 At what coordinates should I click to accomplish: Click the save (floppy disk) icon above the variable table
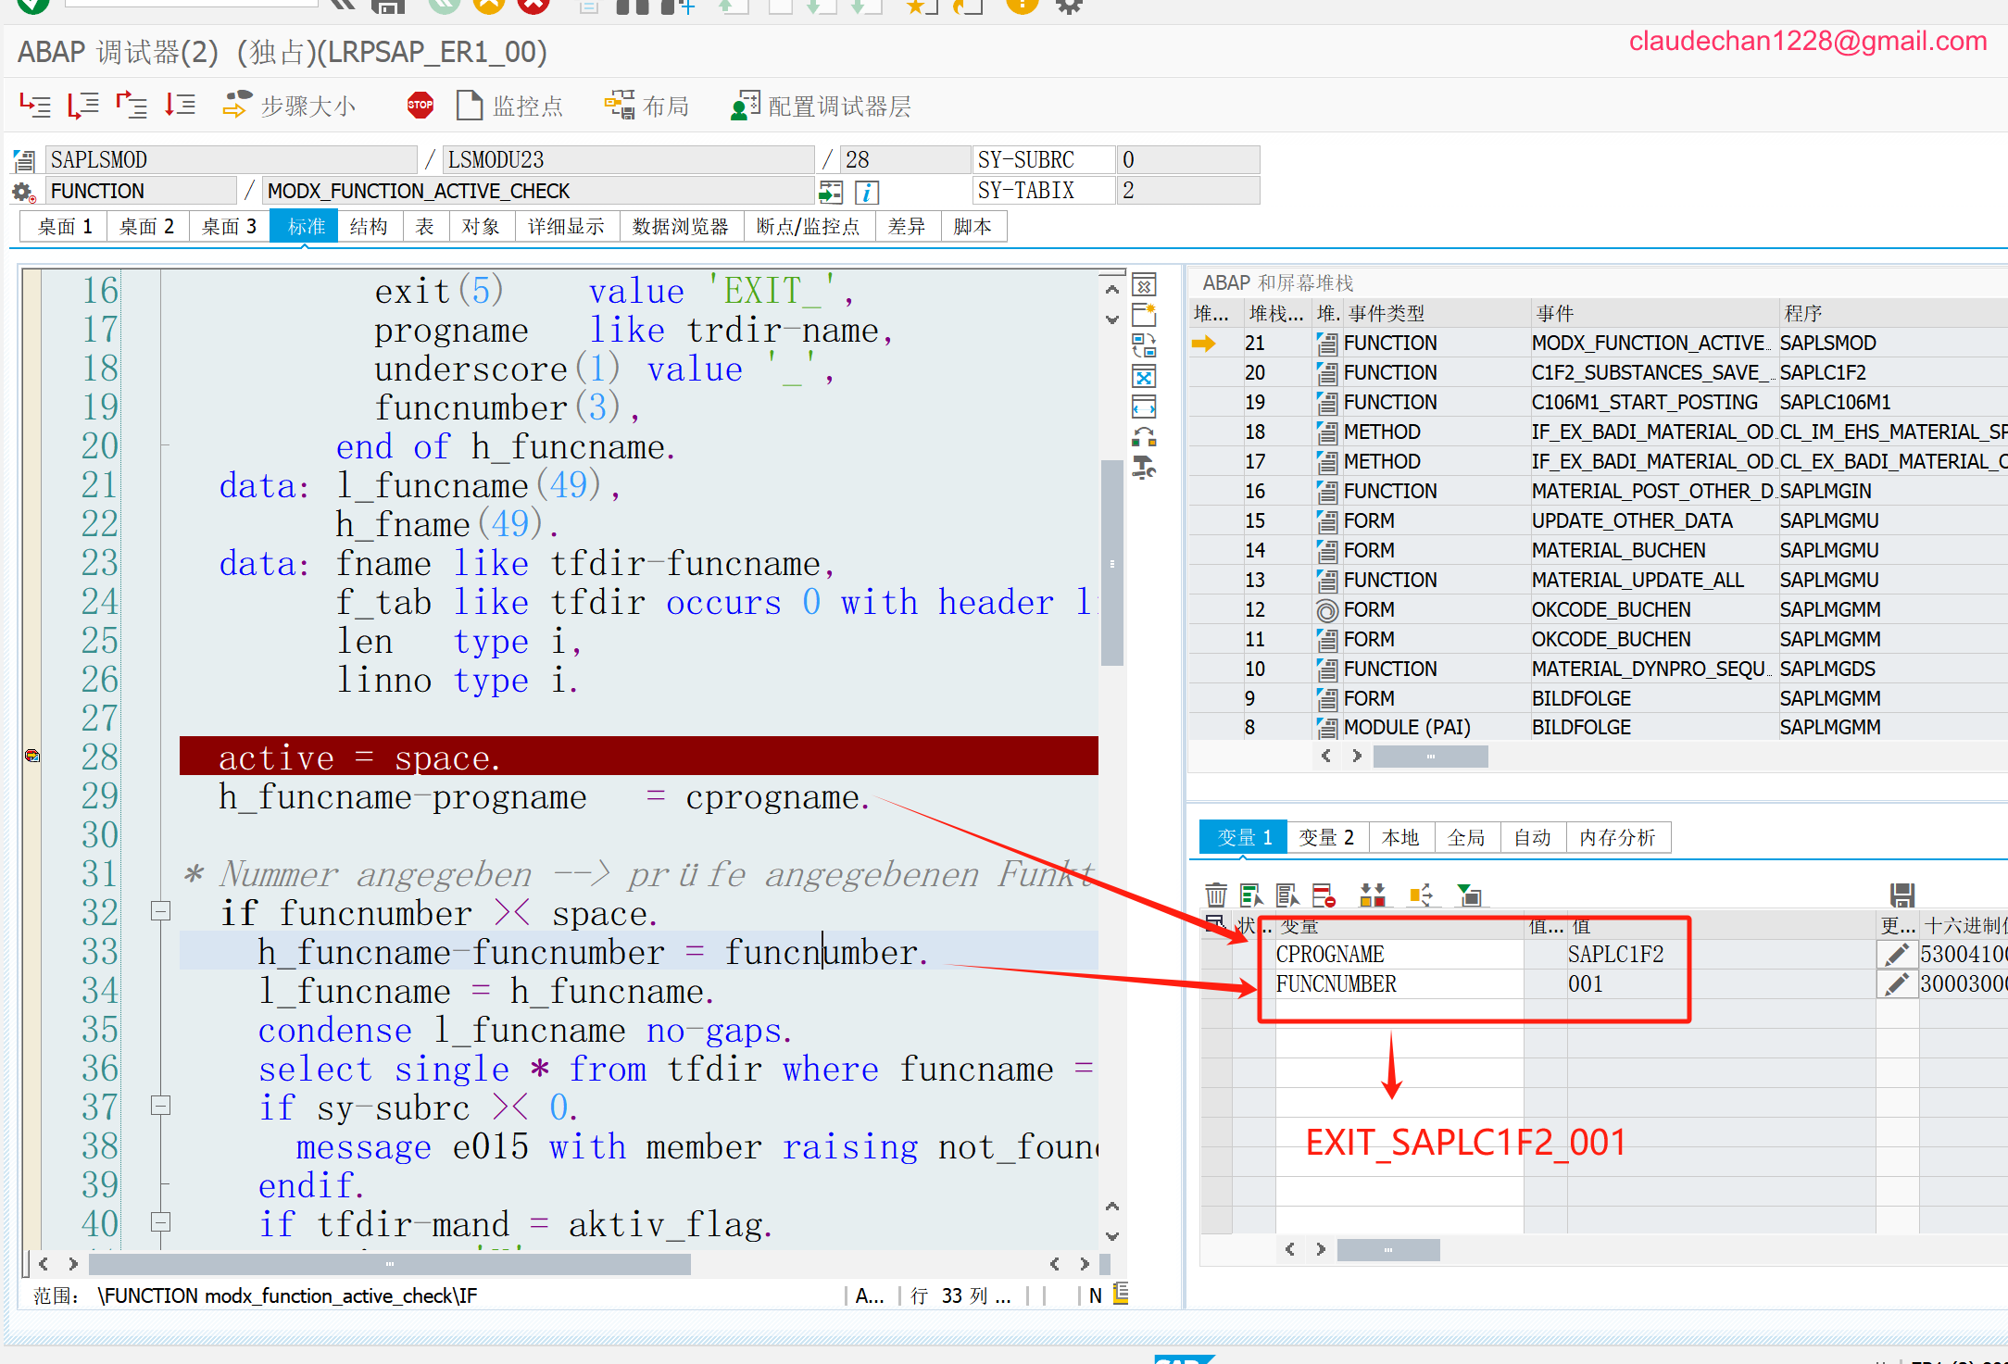coord(1901,895)
